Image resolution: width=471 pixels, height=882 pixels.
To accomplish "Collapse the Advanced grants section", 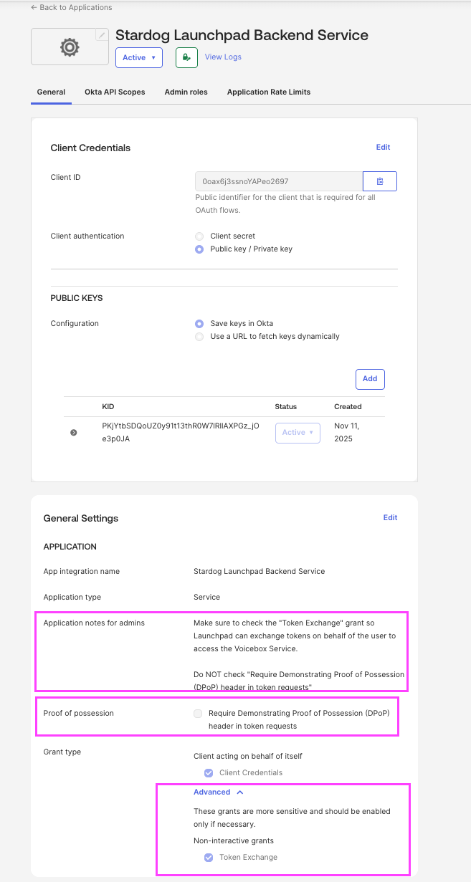I will 219,792.
